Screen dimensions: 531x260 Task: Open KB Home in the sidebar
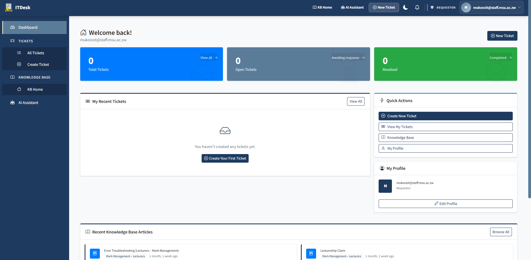coord(34,89)
